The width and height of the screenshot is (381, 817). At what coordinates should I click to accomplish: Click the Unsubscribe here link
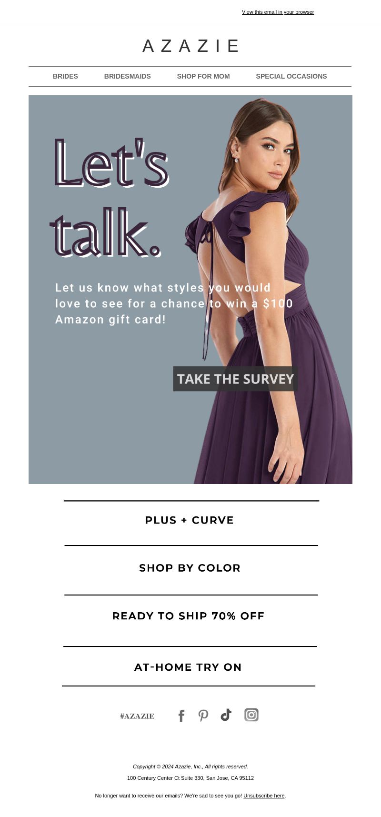264,796
